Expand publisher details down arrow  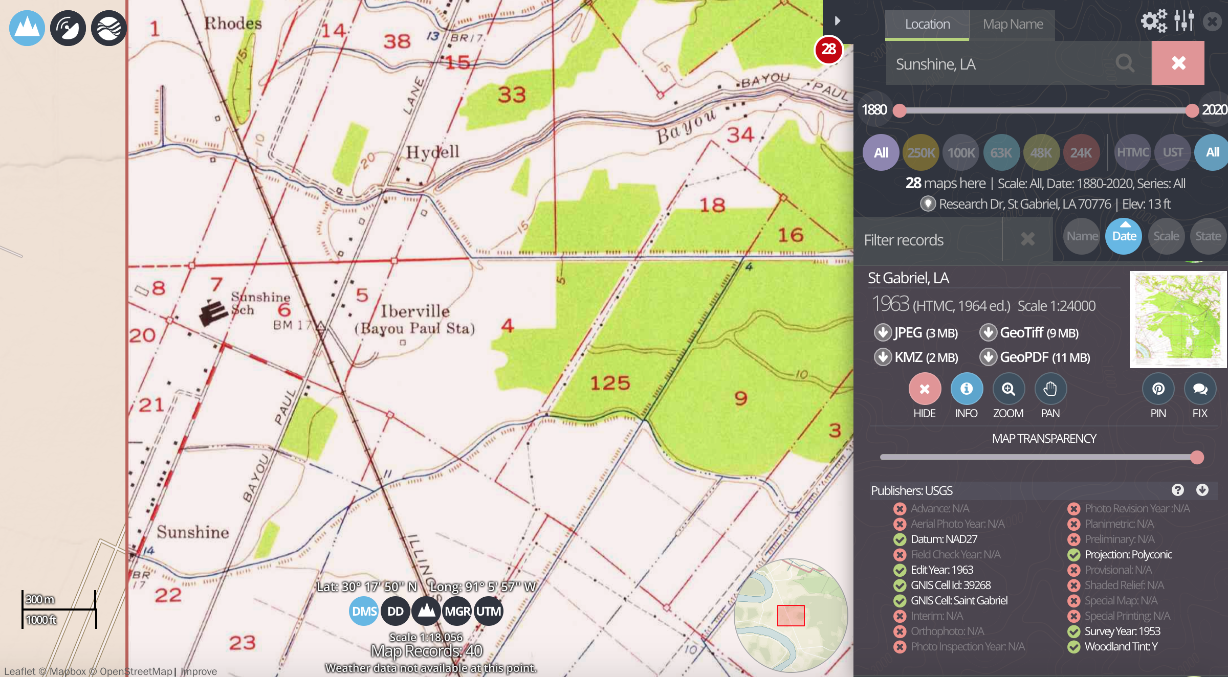click(x=1202, y=490)
